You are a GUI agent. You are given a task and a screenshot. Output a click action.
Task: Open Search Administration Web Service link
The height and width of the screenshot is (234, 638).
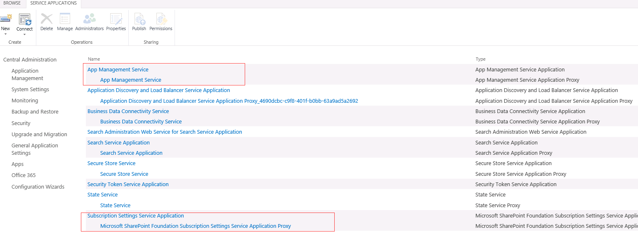coord(165,132)
